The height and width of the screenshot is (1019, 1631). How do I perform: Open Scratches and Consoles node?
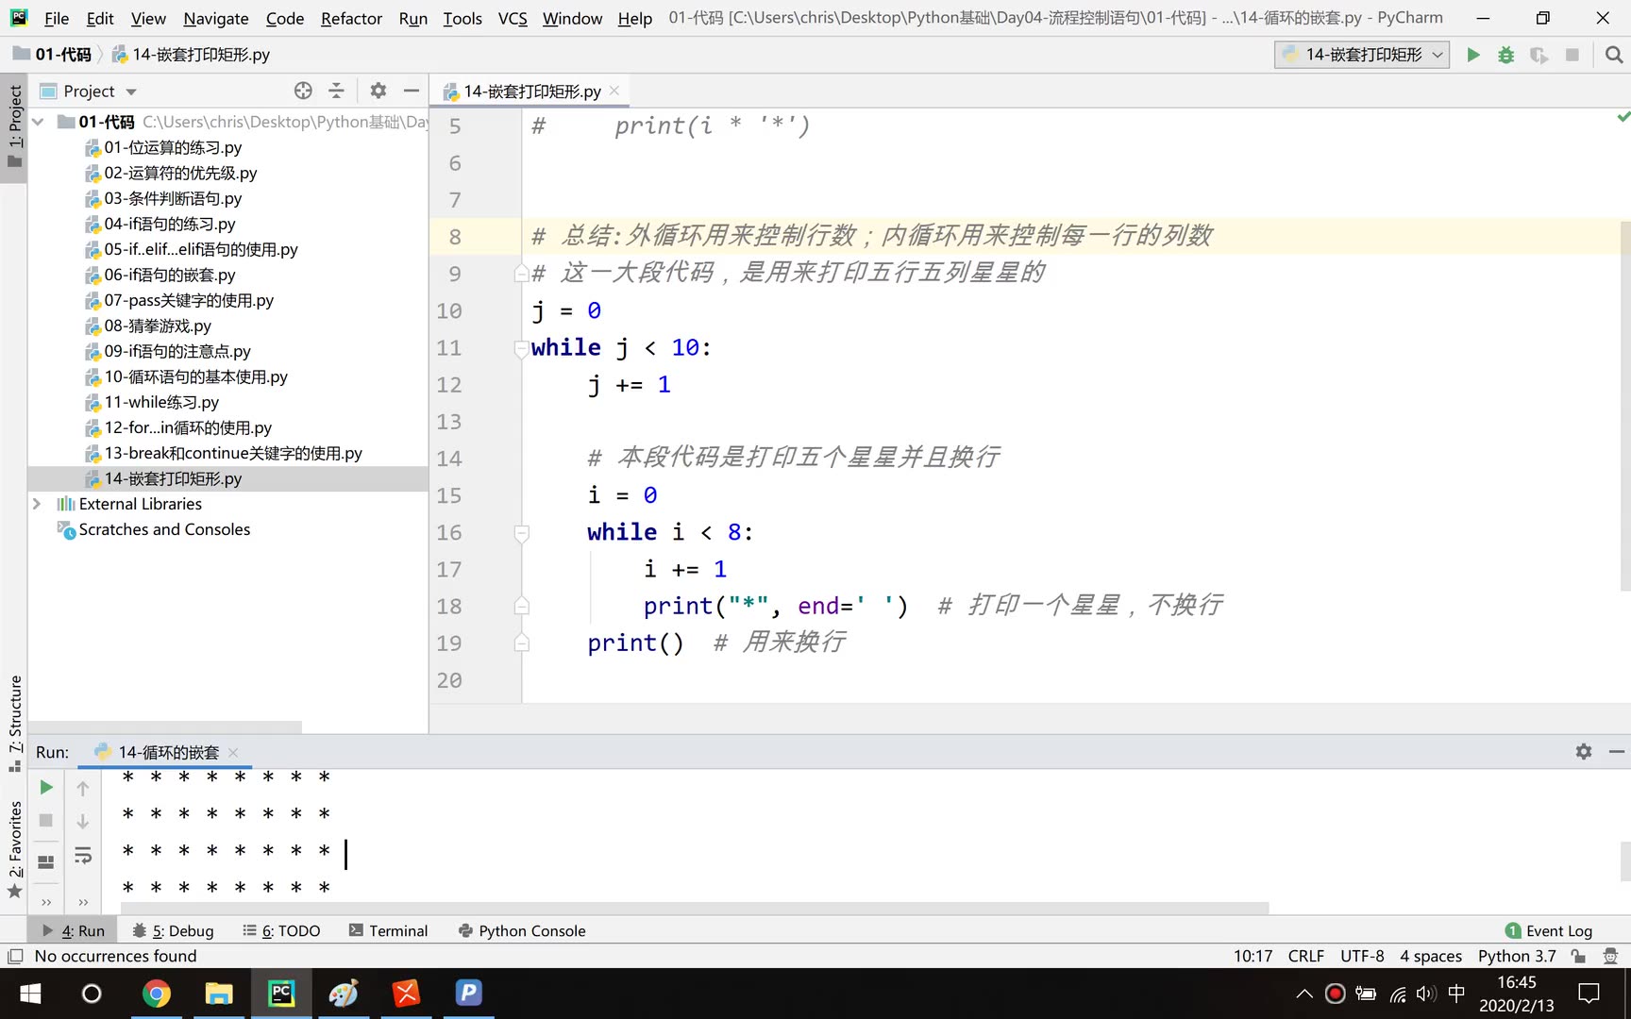coord(164,529)
